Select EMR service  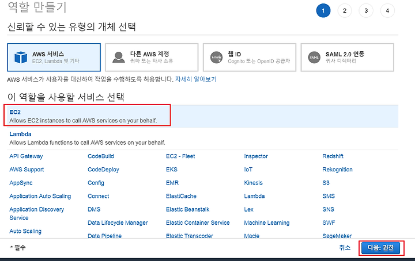(x=172, y=183)
